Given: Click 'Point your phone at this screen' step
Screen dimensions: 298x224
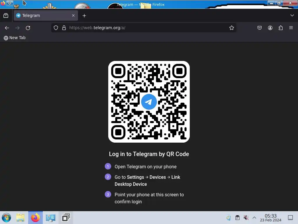Looking at the screenshot, I should pyautogui.click(x=149, y=198).
